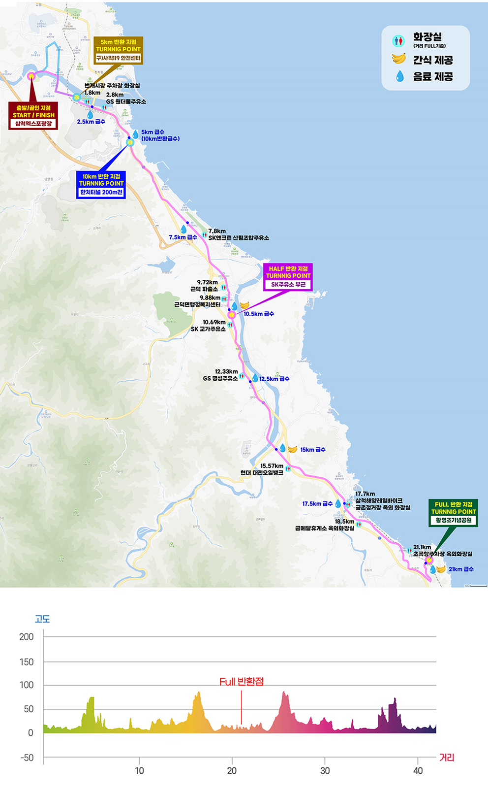The image size is (488, 792).
Task: Click the banana icon at 21km 급수
Action: click(x=441, y=569)
